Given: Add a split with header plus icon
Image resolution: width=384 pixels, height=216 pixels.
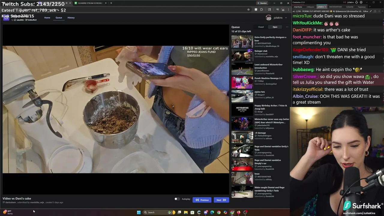Looking at the screenshot, I should 382,11.
